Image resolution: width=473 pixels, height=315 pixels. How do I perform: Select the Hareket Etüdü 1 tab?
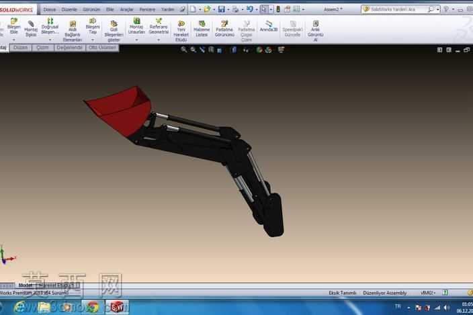[x=57, y=285]
